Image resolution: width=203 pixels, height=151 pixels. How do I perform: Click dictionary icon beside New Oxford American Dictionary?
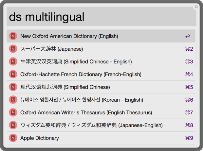[13, 36]
